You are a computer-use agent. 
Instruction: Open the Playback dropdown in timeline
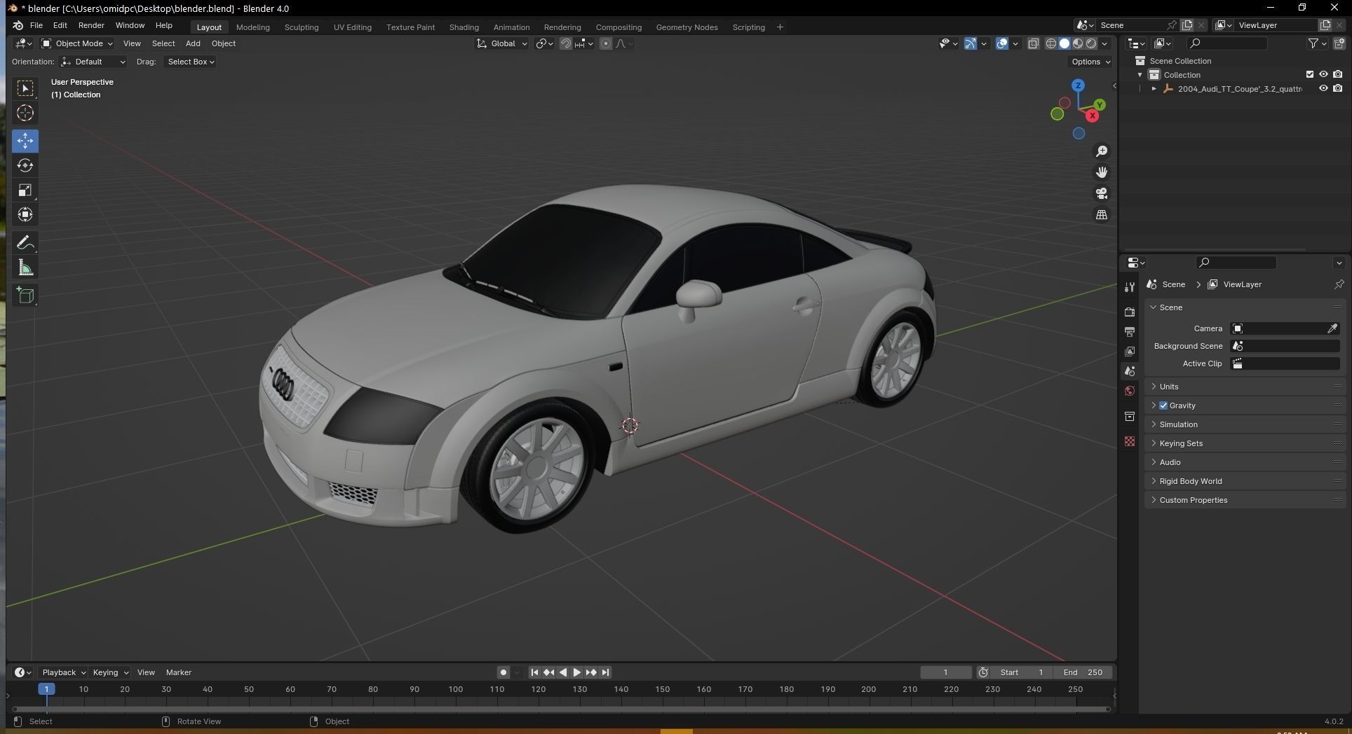tap(64, 672)
